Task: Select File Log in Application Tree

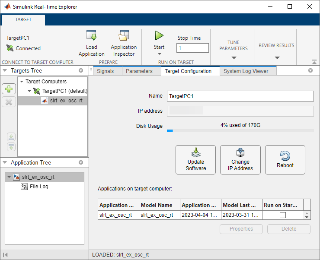Action: (x=39, y=187)
